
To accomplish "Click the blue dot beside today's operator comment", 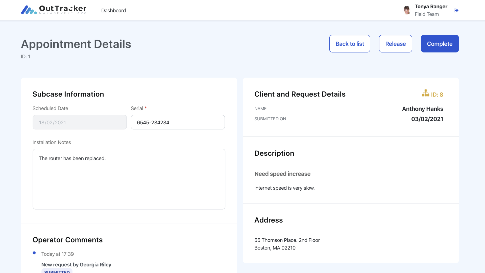I will [34, 253].
